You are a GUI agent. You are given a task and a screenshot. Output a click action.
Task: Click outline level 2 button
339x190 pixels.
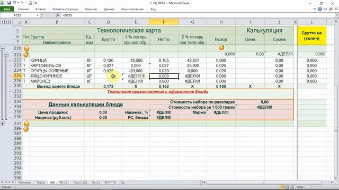(x=6, y=22)
